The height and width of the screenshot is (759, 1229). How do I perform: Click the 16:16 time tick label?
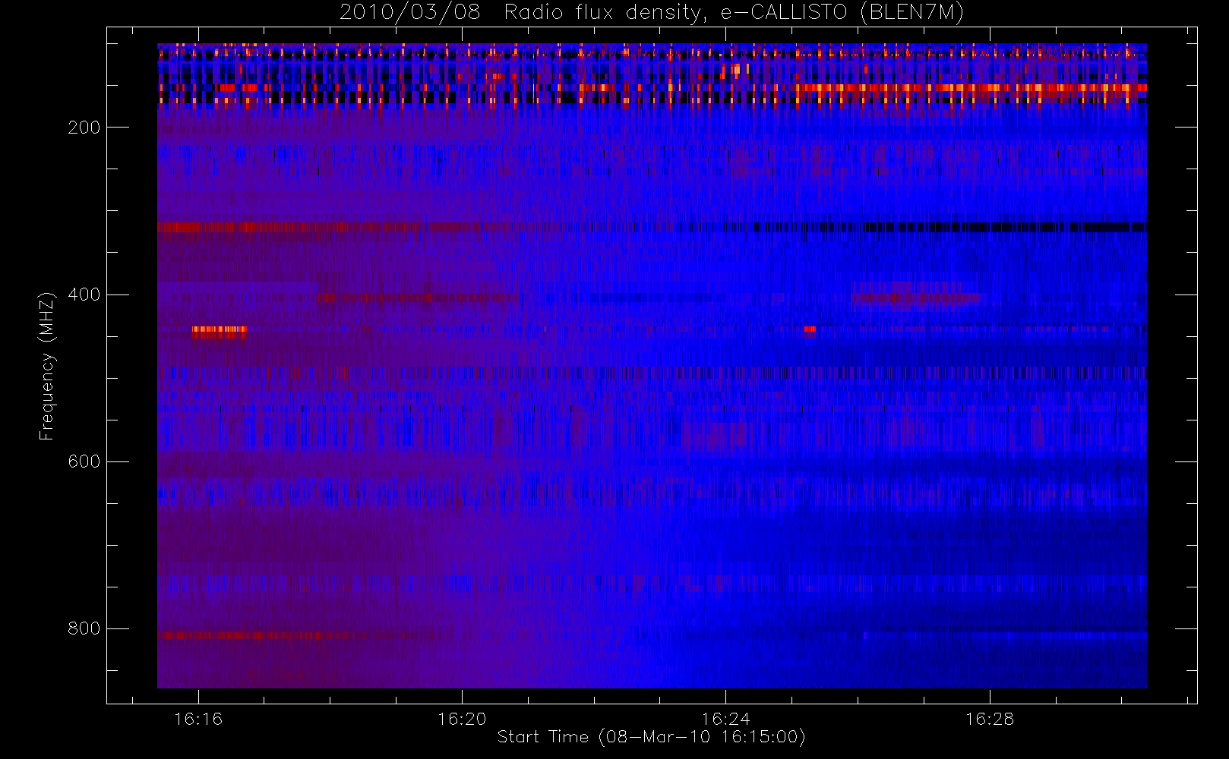(x=198, y=719)
